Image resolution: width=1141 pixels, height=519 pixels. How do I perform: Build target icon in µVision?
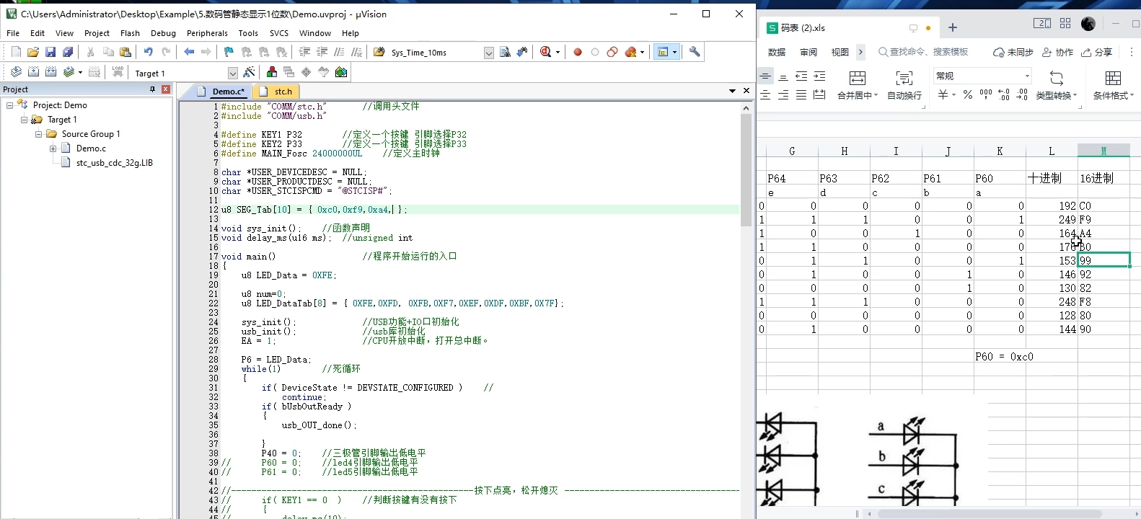pos(33,72)
